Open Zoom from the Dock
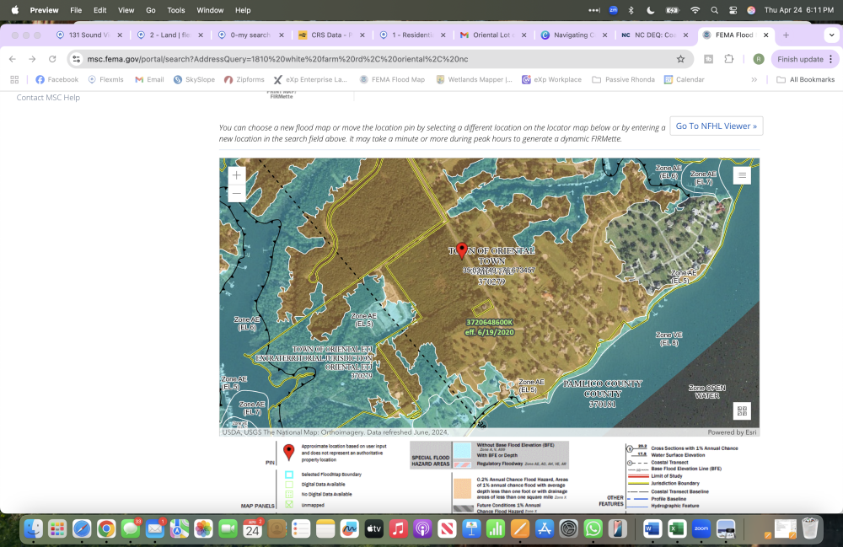This screenshot has height=547, width=843. click(701, 529)
